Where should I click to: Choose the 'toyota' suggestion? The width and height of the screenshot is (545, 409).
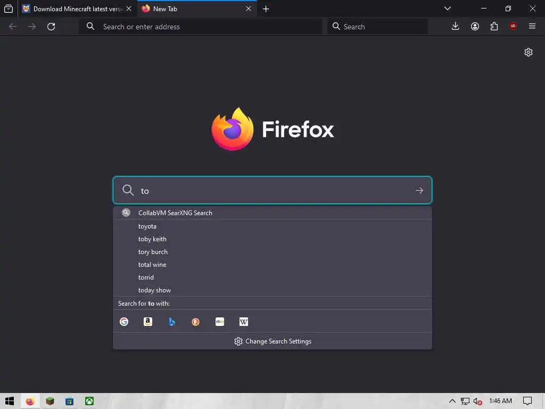272,226
